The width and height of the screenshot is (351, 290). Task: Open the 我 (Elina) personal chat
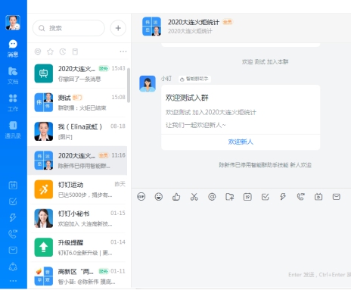[x=78, y=131]
